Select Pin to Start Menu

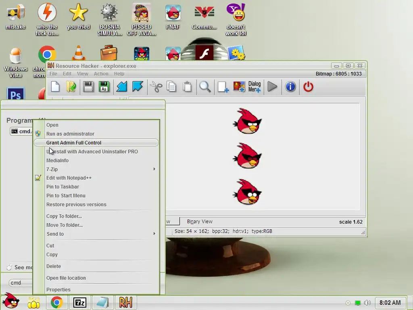click(x=96, y=196)
